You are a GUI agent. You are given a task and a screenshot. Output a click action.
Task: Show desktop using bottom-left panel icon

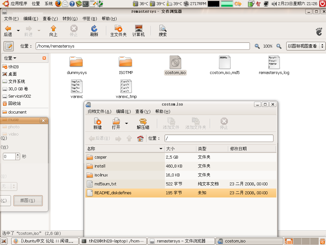[x=4, y=241]
